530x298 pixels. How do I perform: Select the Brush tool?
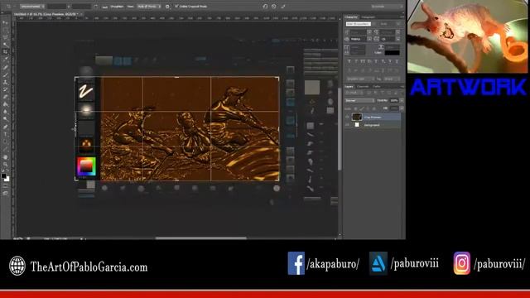5,74
